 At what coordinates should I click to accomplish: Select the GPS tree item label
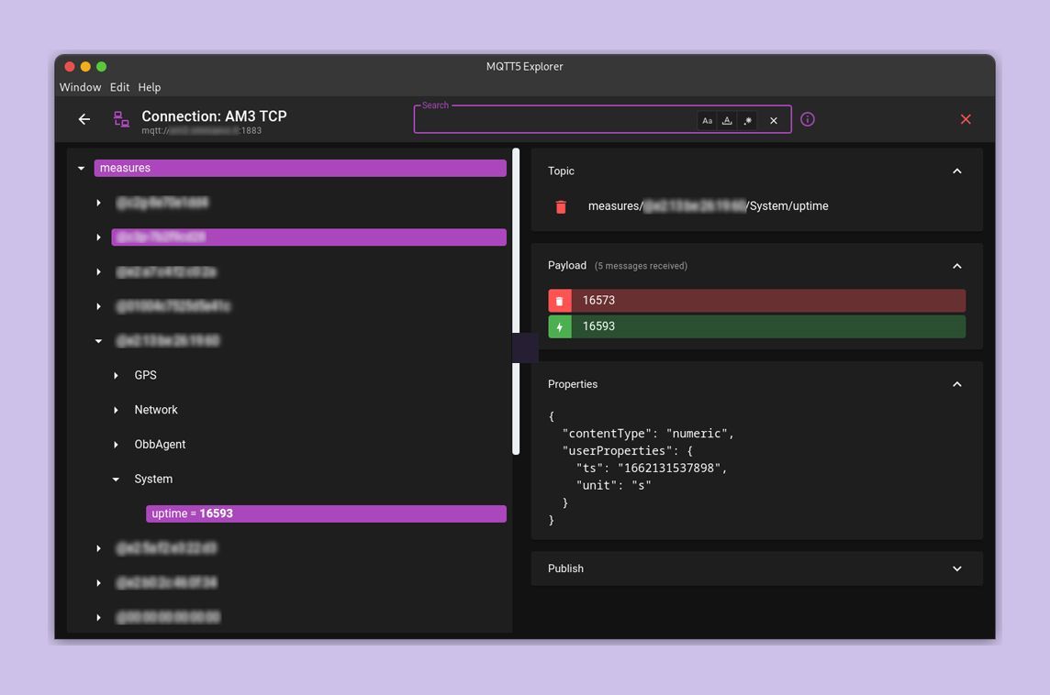tap(145, 375)
